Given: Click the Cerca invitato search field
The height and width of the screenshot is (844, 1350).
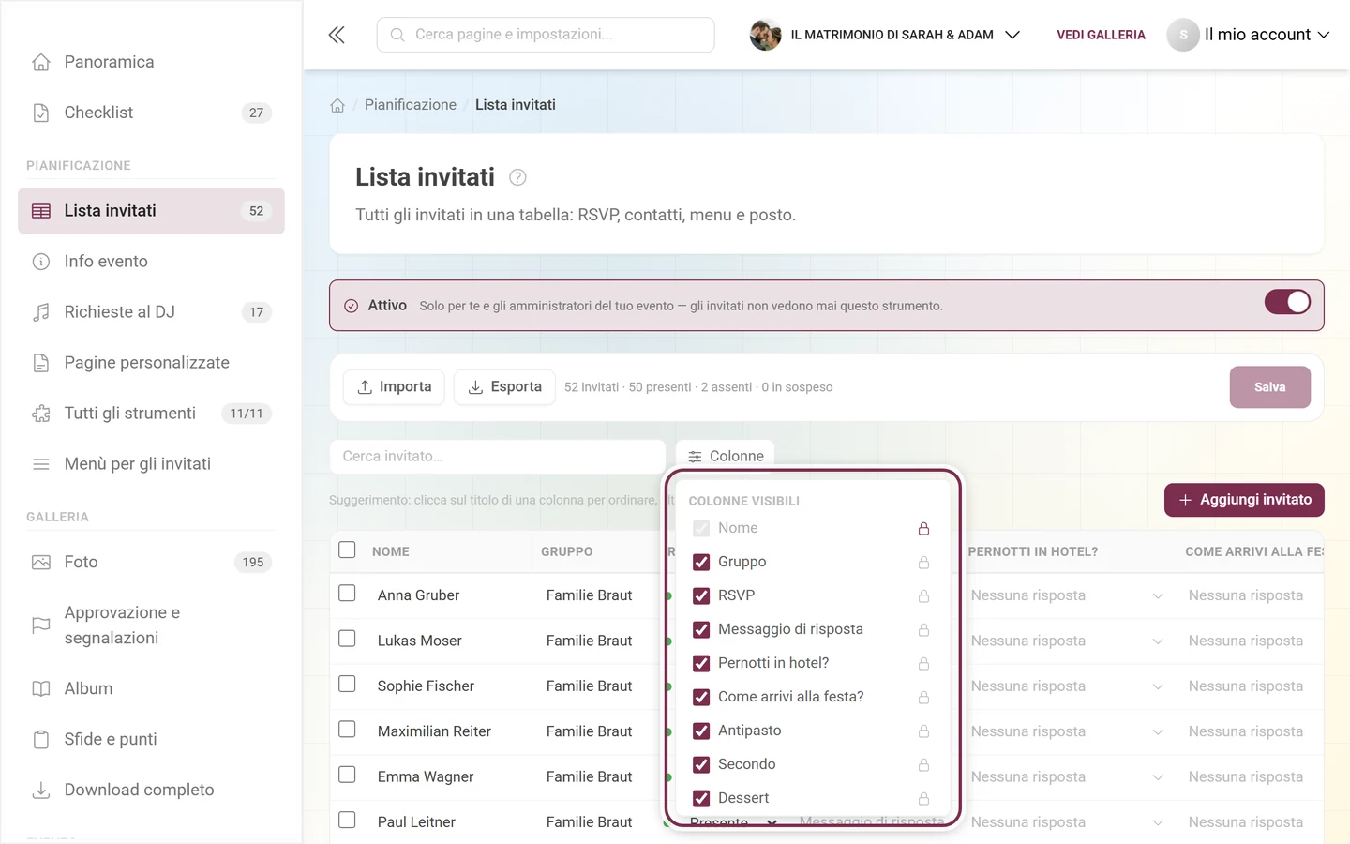Looking at the screenshot, I should [498, 457].
